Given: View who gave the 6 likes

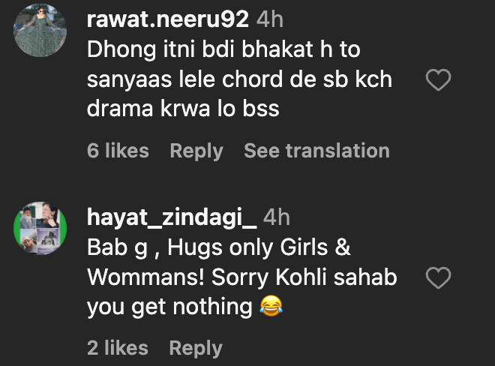Looking at the screenshot, I should click(x=118, y=151).
